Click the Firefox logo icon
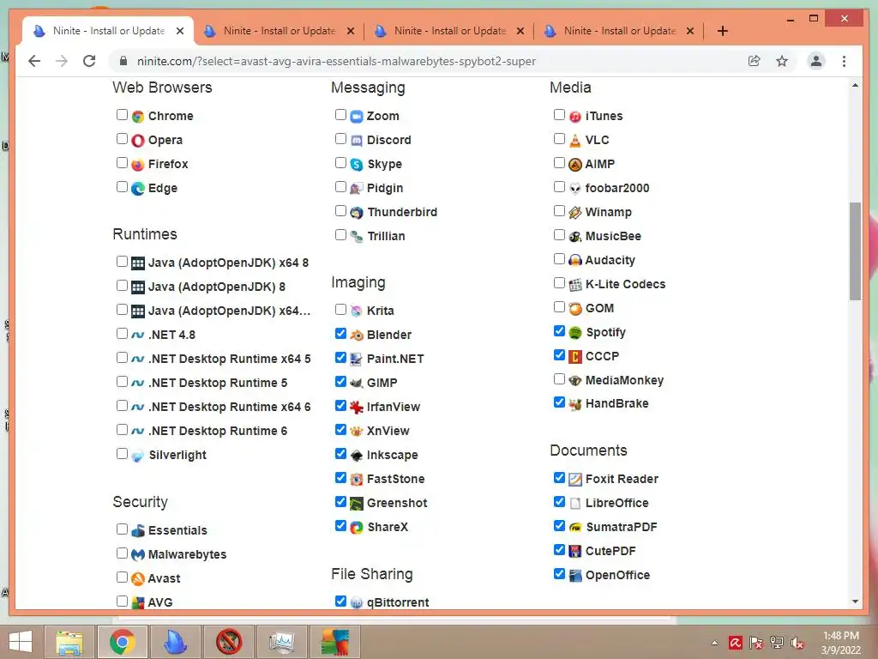Screen dimensions: 878x659 tap(138, 164)
